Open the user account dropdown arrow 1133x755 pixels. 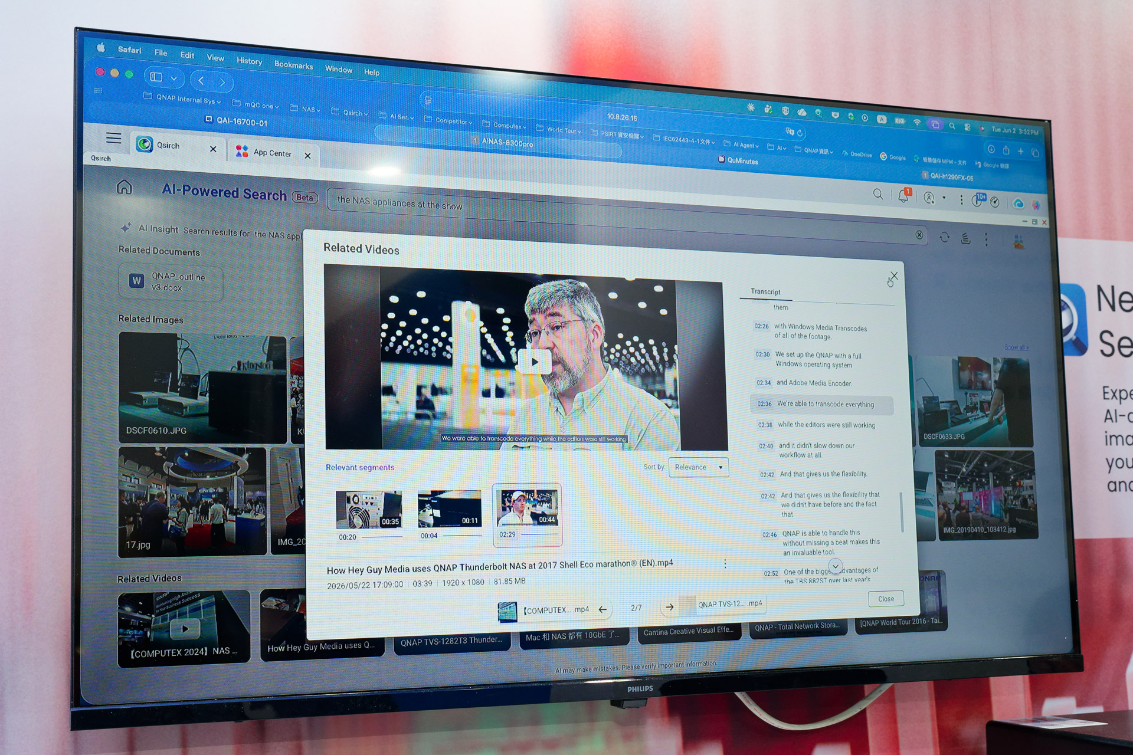[944, 198]
